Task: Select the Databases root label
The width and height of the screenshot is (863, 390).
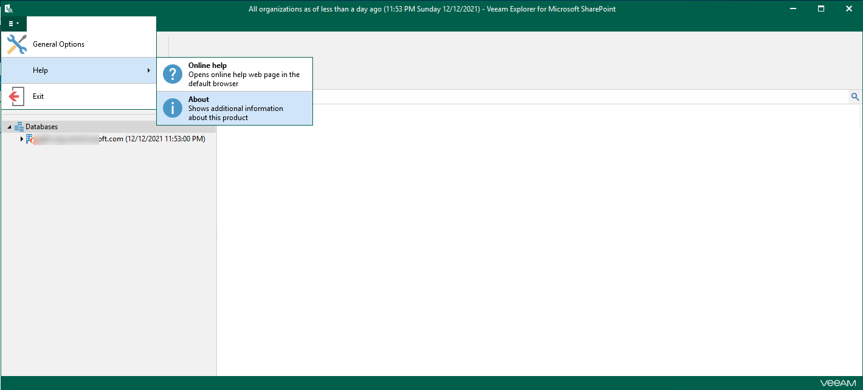Action: click(41, 127)
